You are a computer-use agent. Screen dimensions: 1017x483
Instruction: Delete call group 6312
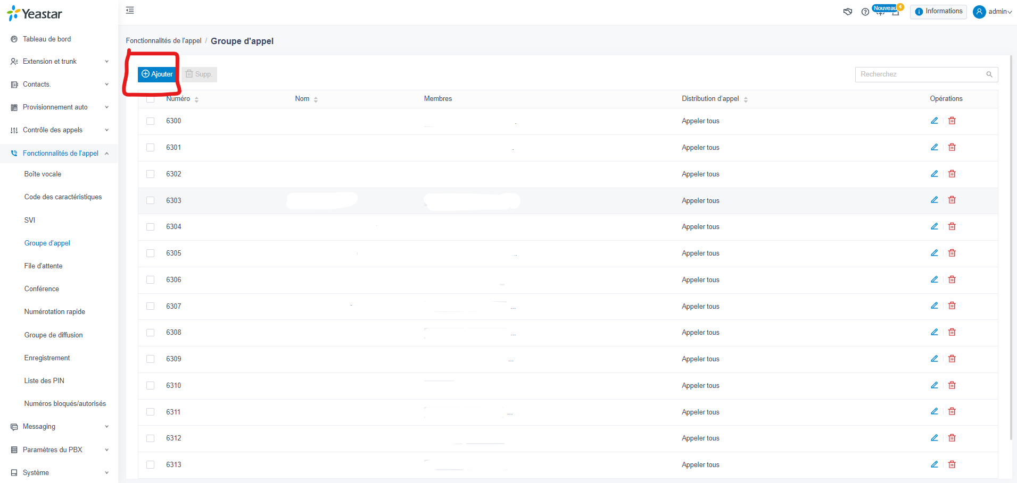(x=952, y=438)
